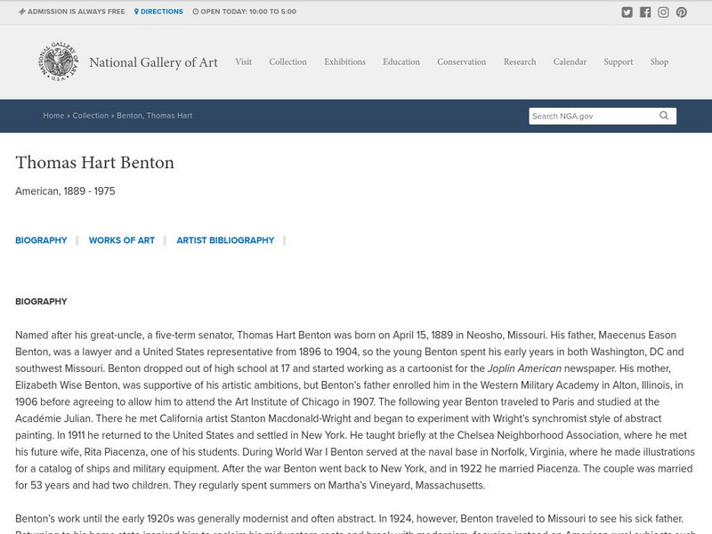The width and height of the screenshot is (712, 534).
Task: Go to Home in the breadcrumb
Action: tap(53, 116)
